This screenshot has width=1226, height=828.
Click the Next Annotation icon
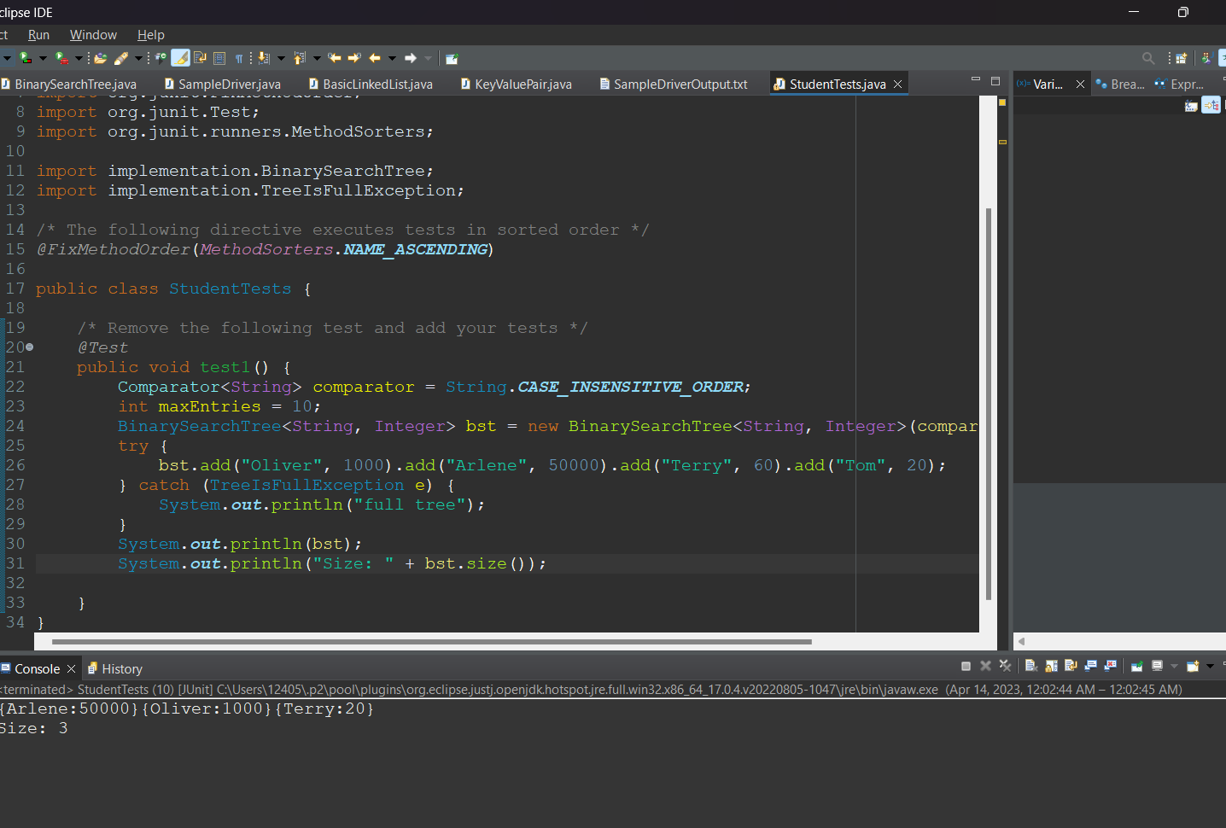(x=264, y=58)
